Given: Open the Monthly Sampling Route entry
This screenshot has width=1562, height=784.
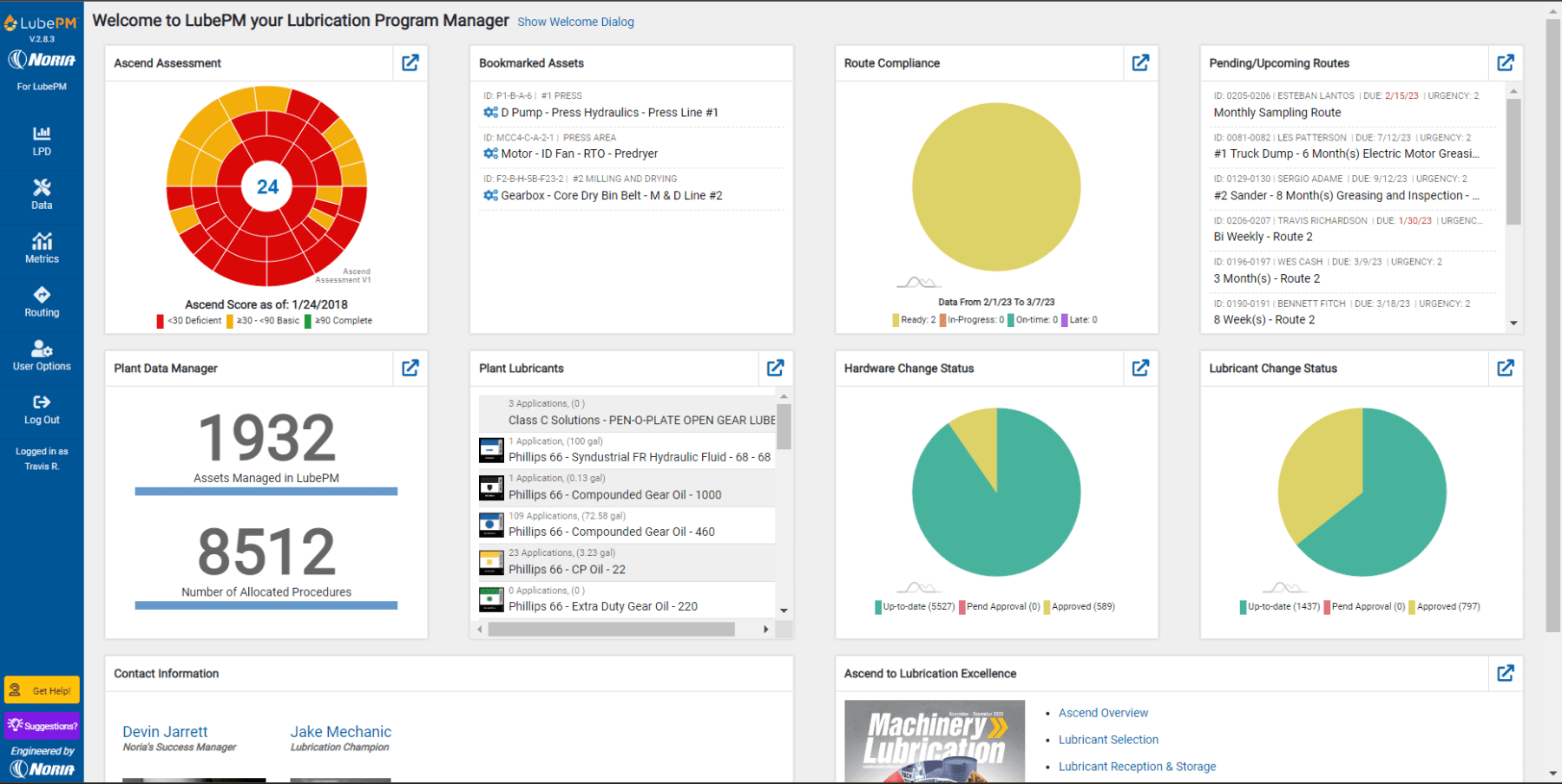Looking at the screenshot, I should click(1277, 113).
